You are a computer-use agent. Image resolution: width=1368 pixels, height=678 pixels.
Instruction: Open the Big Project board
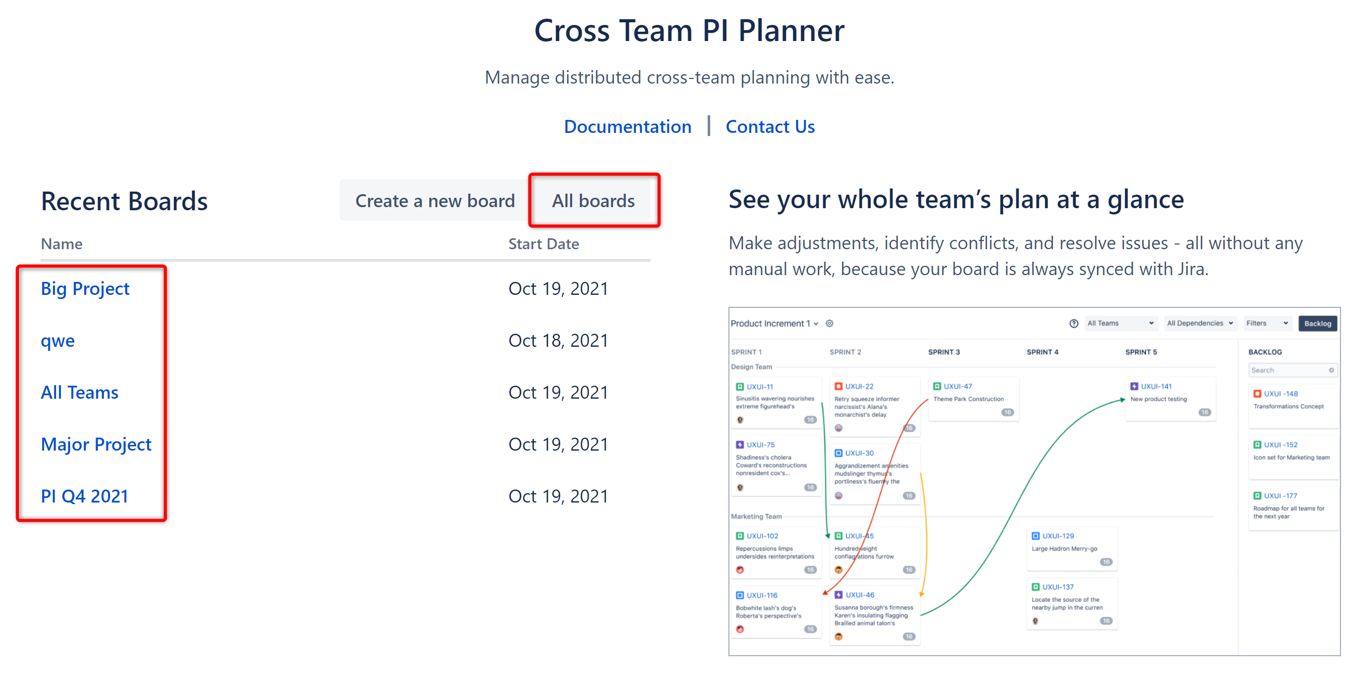pyautogui.click(x=85, y=288)
